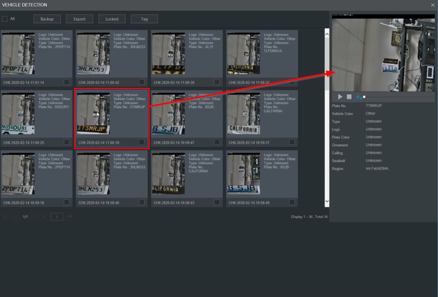The height and width of the screenshot is (297, 438).
Task: Check the ITSMRJP detection's checkbox
Action: click(x=141, y=142)
